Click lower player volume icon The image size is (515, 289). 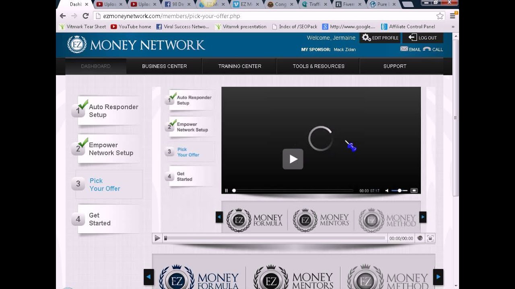click(x=420, y=238)
